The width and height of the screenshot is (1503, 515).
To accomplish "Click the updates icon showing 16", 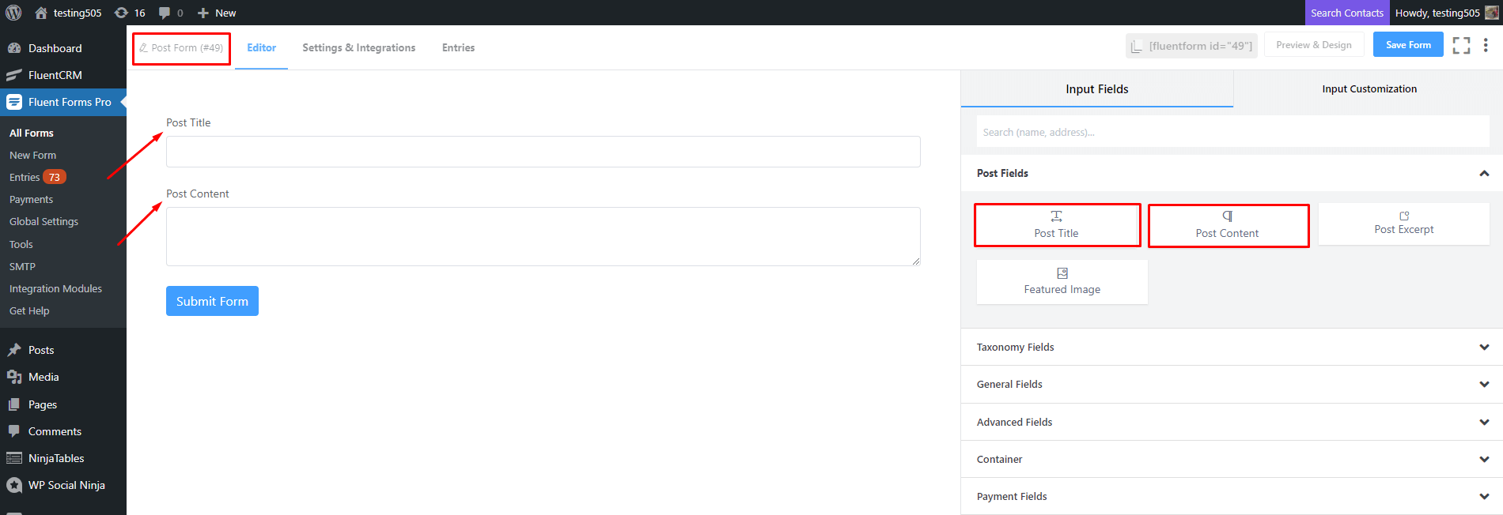I will (x=122, y=13).
